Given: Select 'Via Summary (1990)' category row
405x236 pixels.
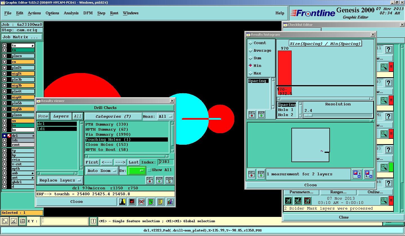Looking at the screenshot, I should [127, 135].
